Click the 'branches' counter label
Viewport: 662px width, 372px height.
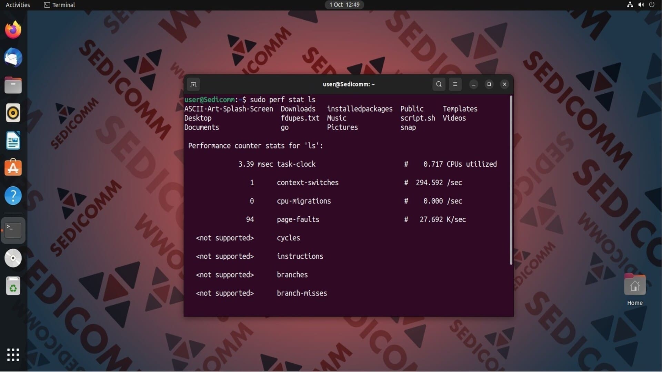pyautogui.click(x=292, y=275)
